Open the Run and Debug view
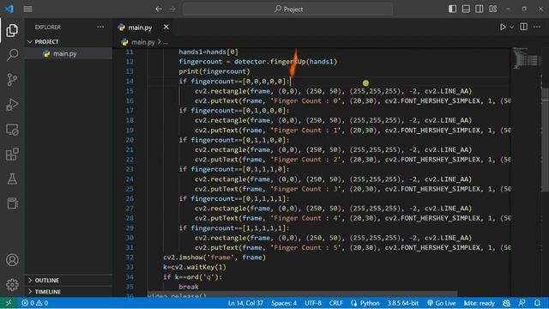This screenshot has height=309, width=549. [x=12, y=105]
